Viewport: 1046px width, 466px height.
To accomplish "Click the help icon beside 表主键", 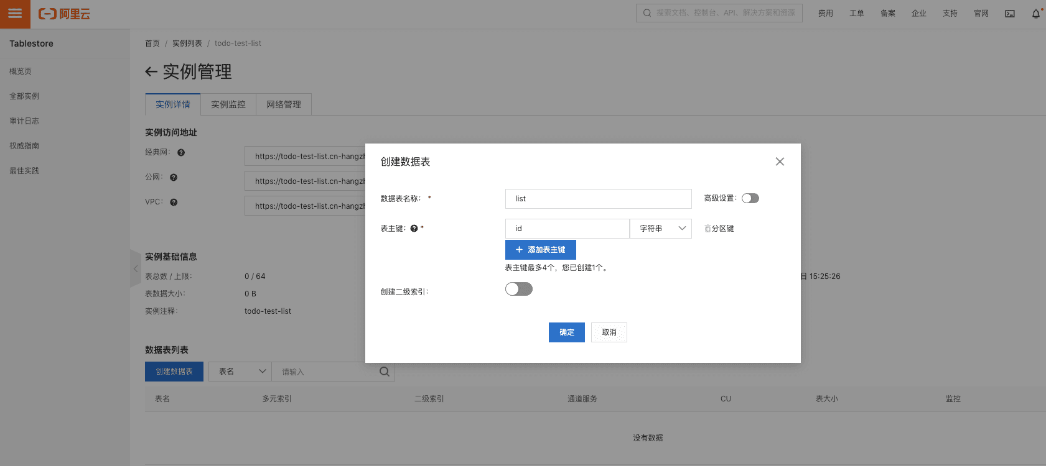I will [x=414, y=229].
